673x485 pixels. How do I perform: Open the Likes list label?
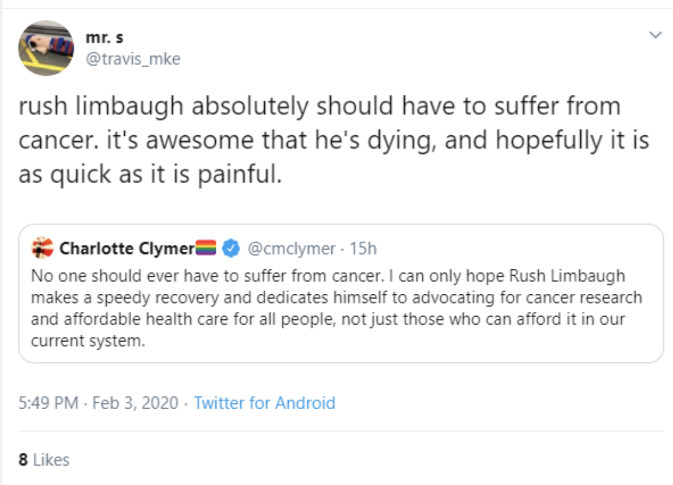click(51, 459)
